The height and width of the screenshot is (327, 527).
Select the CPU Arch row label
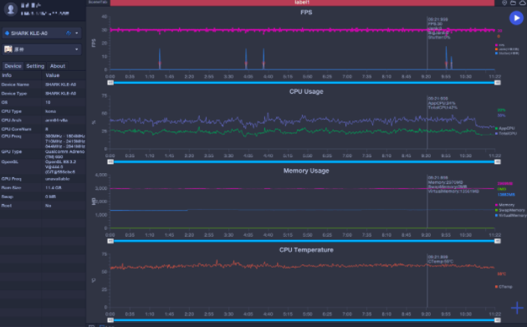[x=12, y=120]
